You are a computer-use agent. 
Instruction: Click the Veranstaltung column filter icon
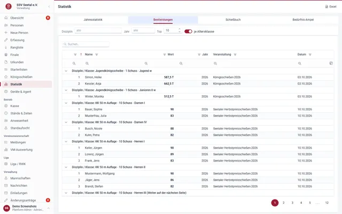pos(235,55)
